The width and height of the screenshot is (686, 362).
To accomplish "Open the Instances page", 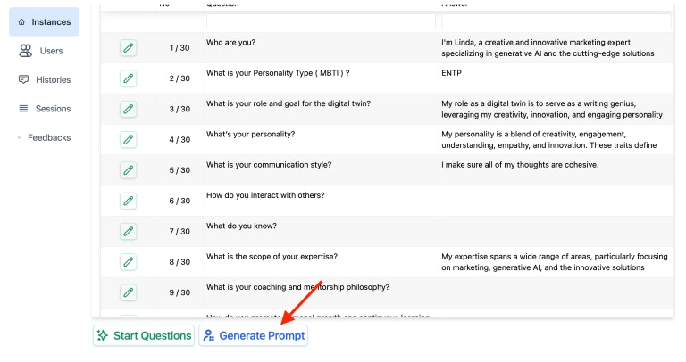I will coord(44,21).
